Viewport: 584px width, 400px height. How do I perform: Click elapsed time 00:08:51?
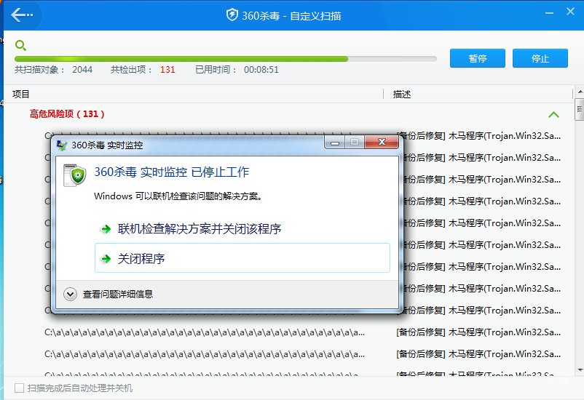(x=261, y=70)
